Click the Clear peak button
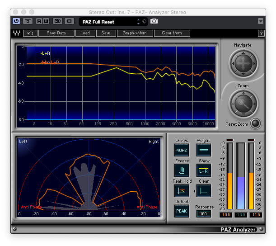276x246 pixels. [204, 191]
